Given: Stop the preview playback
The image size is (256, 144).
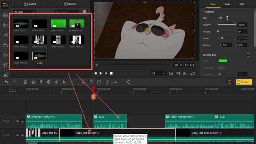Looking at the screenshot, I should [111, 73].
